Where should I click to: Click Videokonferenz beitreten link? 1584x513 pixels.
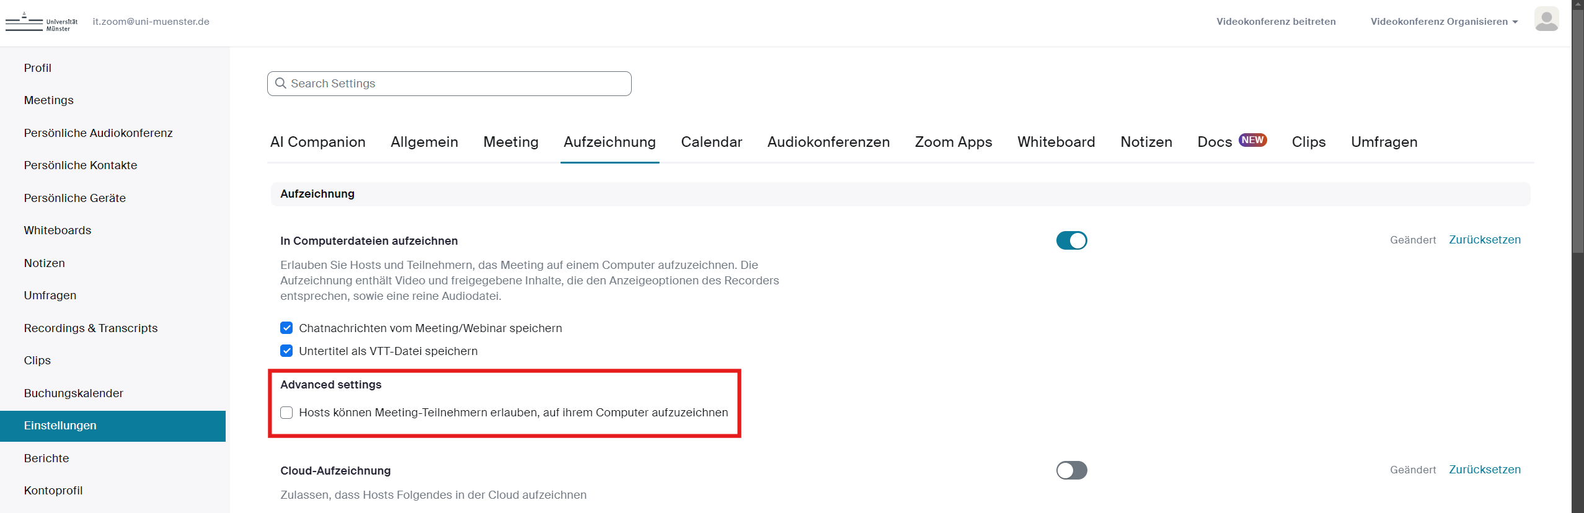pos(1275,22)
